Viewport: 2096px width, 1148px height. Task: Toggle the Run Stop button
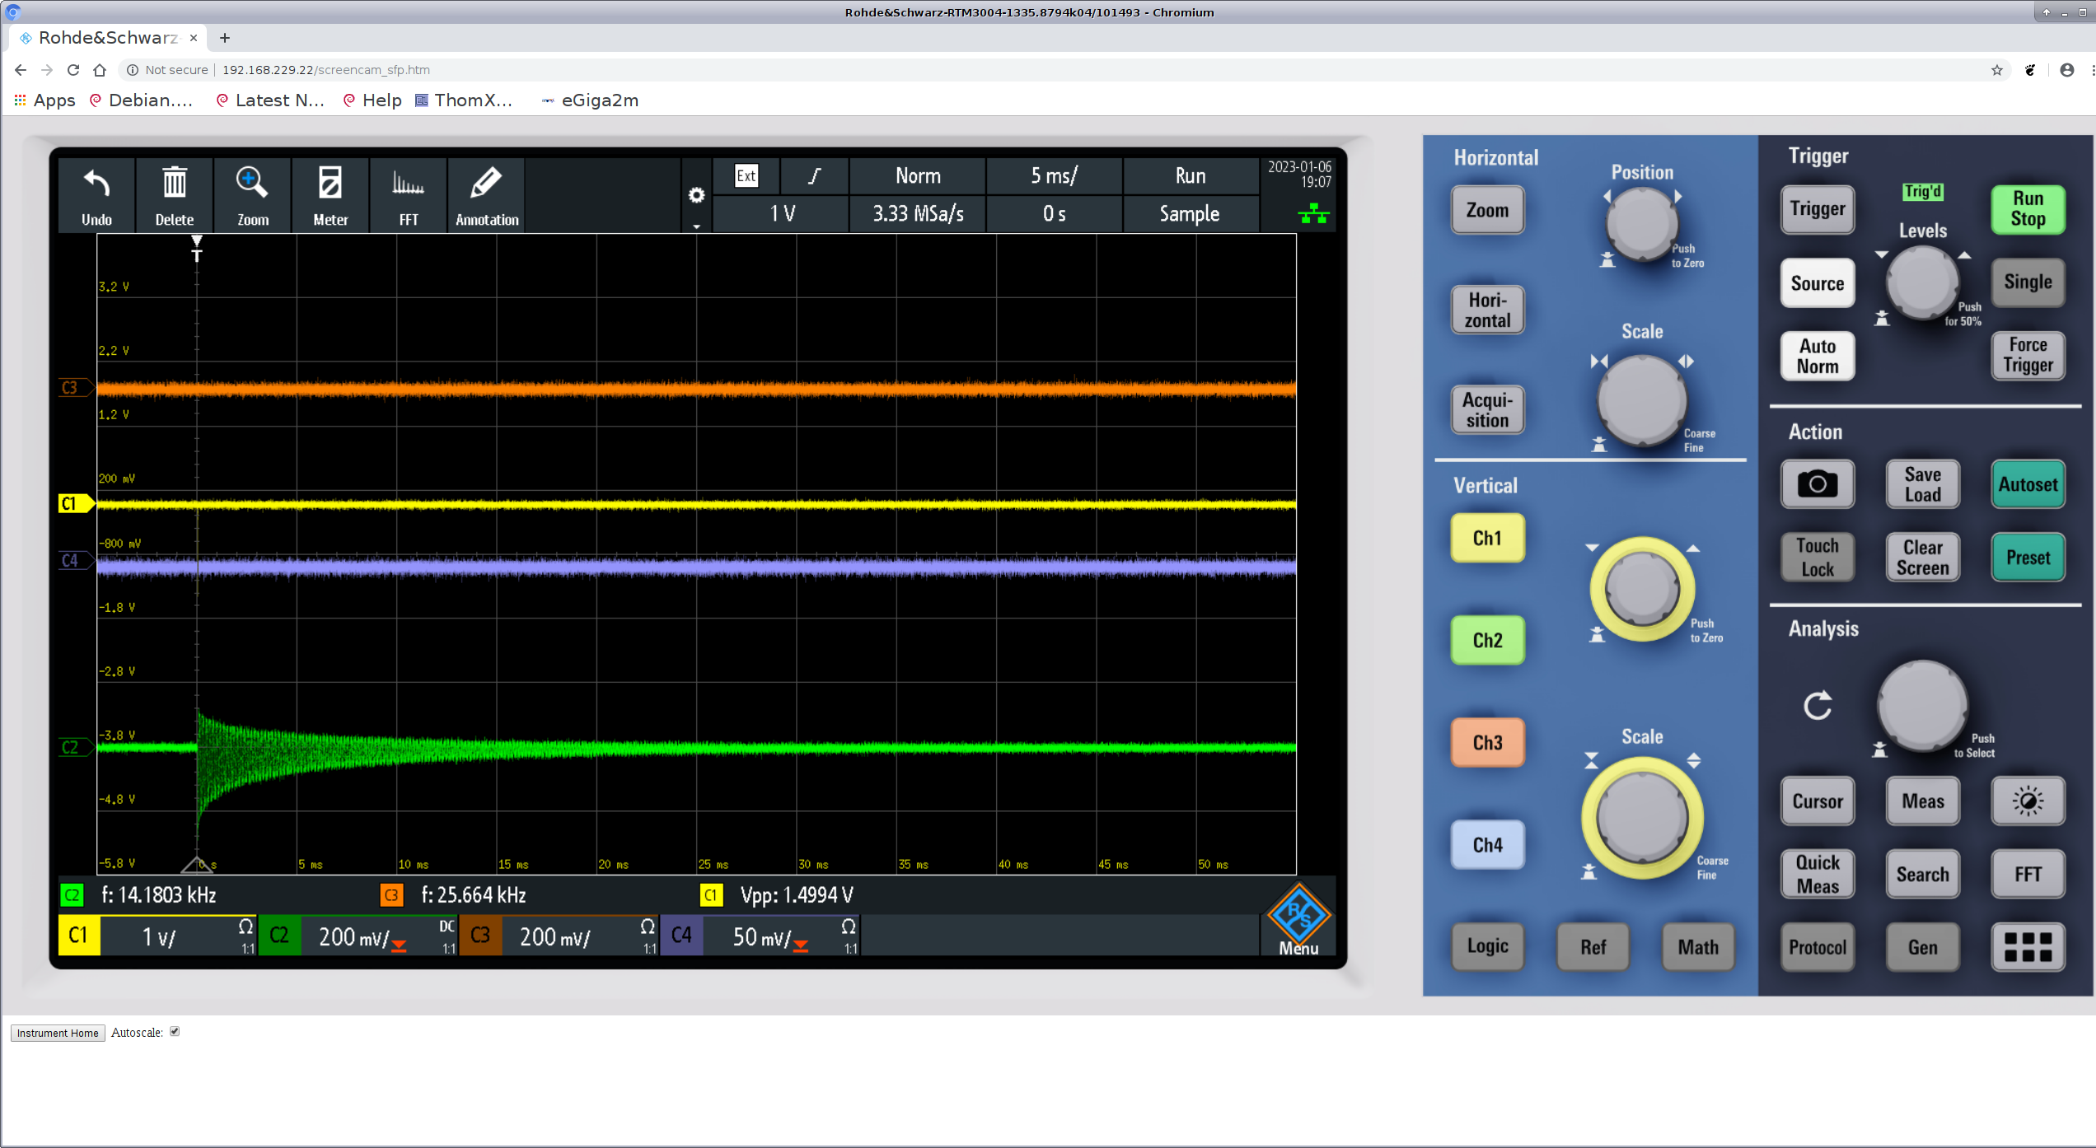click(2027, 209)
